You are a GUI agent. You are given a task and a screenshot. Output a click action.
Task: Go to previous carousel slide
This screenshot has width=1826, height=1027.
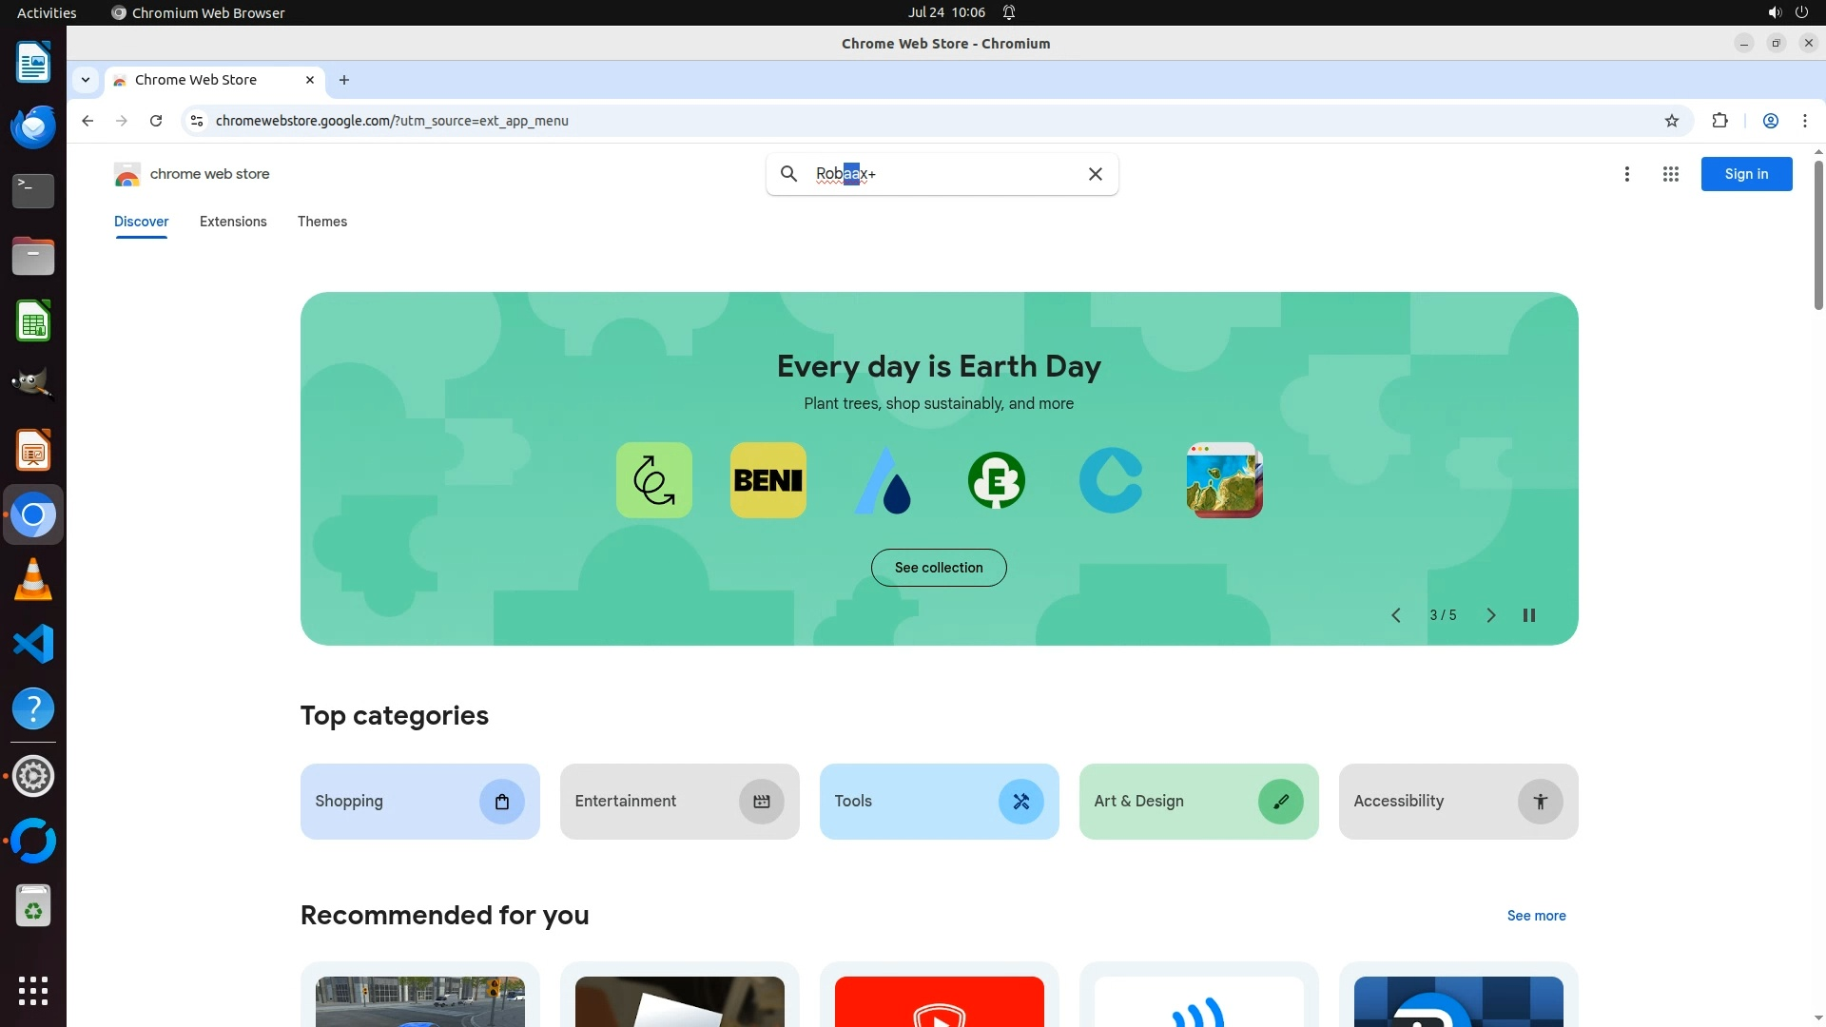pos(1395,615)
